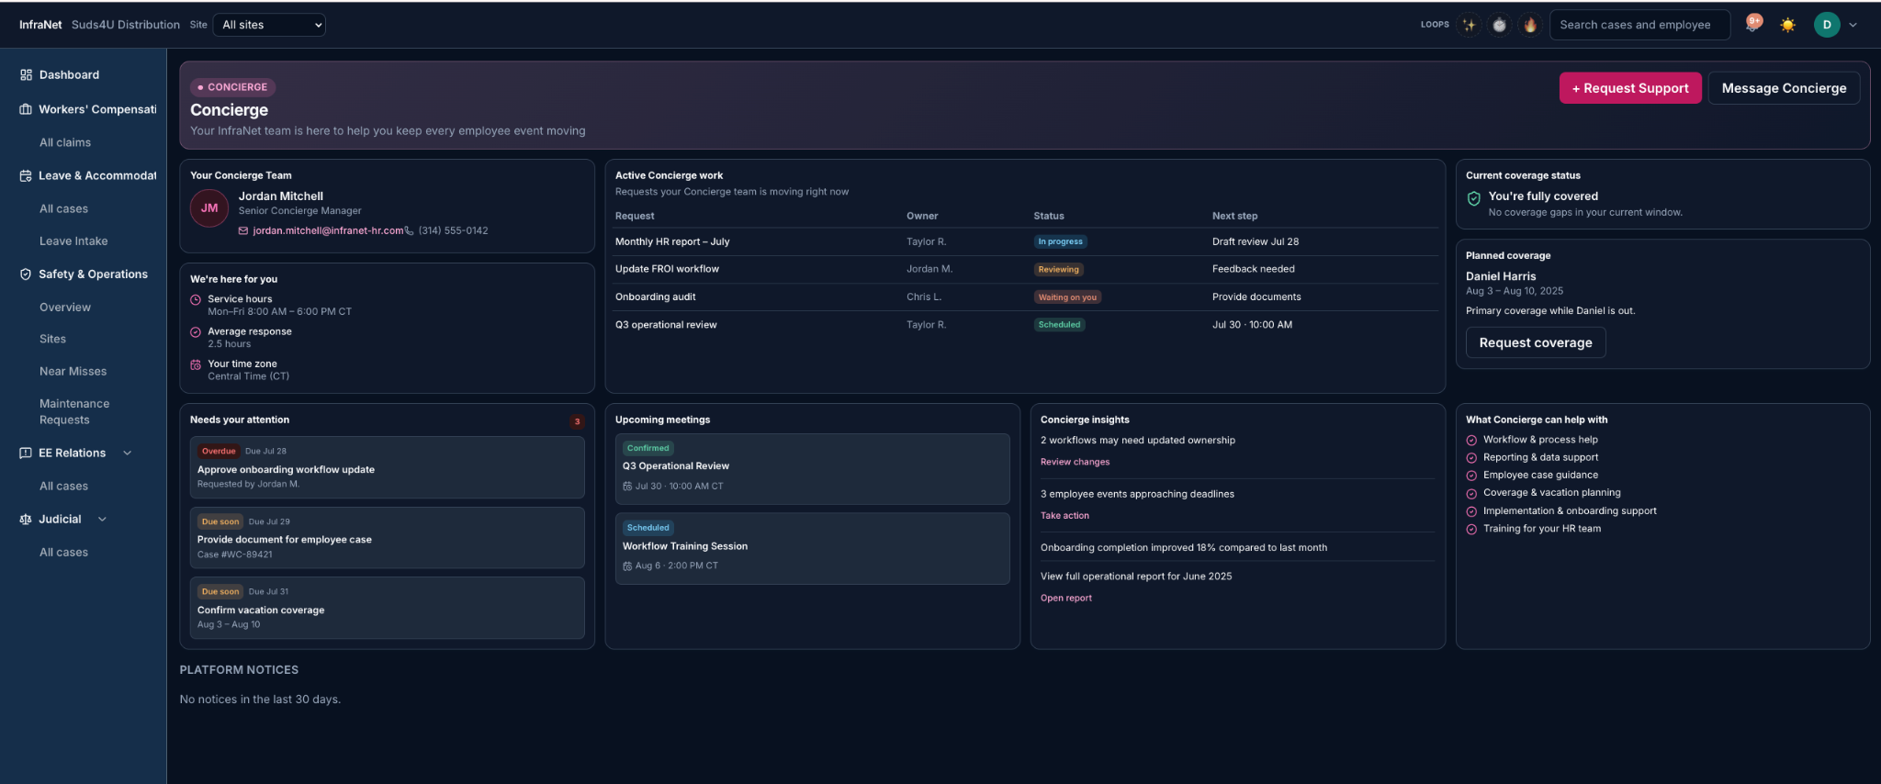The height and width of the screenshot is (784, 1881).
Task: Open Confirm vacation coverage card
Action: click(x=387, y=608)
